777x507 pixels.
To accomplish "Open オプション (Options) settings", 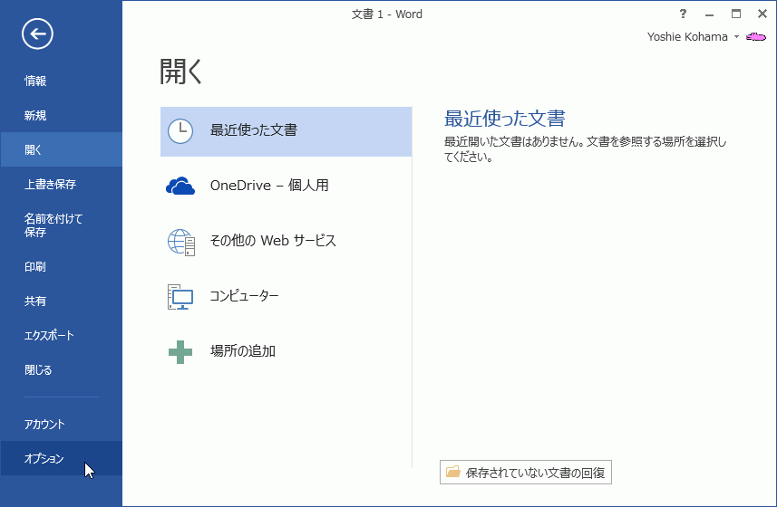I will point(44,458).
